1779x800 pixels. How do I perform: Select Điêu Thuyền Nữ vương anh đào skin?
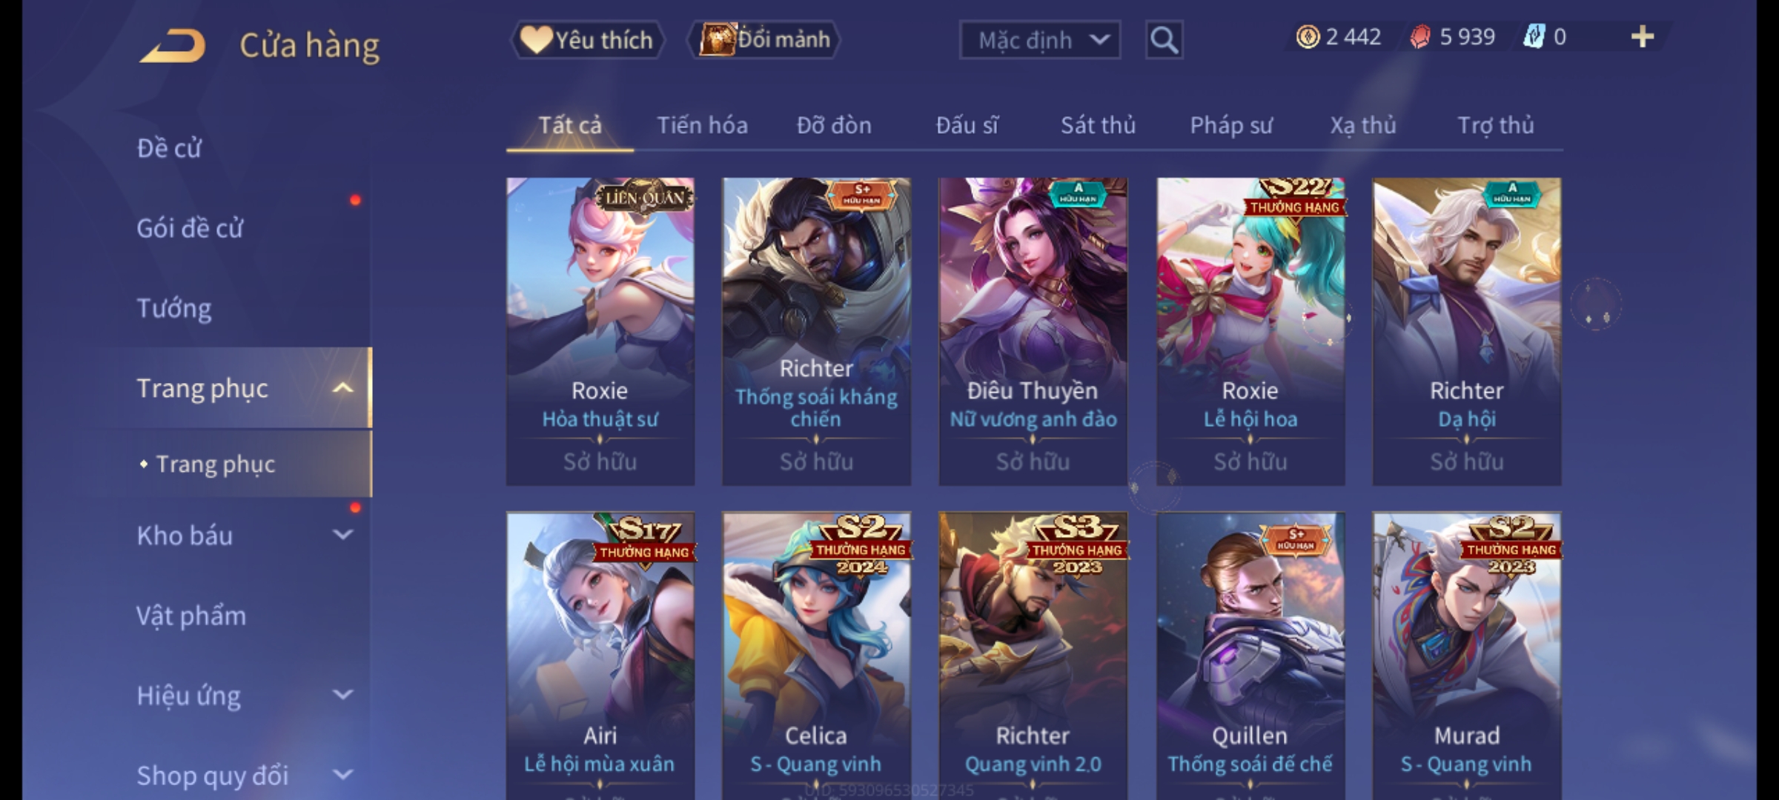click(1033, 331)
